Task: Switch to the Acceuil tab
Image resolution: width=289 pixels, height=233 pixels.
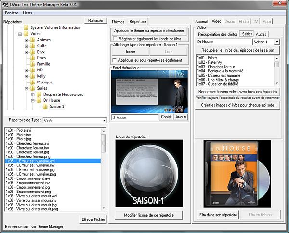Action: 201,22
